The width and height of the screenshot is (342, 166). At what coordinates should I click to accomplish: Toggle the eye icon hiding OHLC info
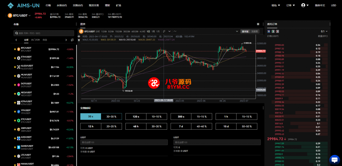click(x=79, y=37)
